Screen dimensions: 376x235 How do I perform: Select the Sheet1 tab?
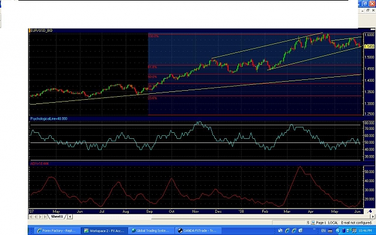(57, 216)
